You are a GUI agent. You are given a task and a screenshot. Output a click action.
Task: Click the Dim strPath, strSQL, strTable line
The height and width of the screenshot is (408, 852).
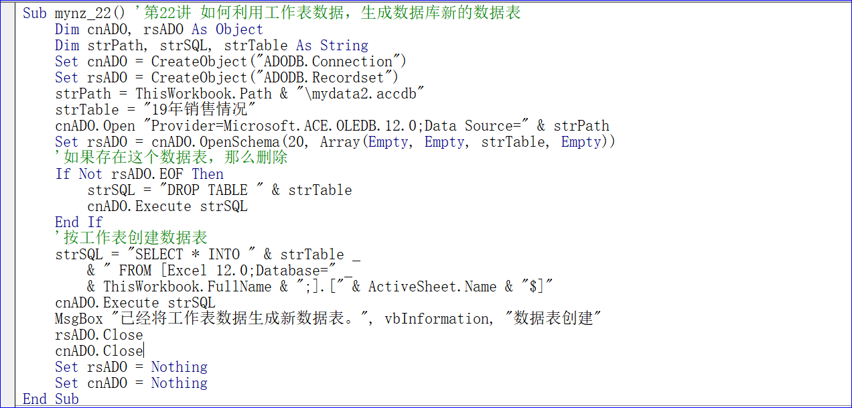212,46
